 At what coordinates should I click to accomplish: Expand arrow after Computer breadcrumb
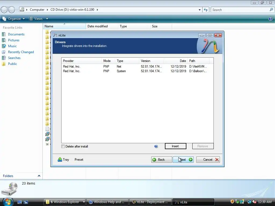(48, 10)
